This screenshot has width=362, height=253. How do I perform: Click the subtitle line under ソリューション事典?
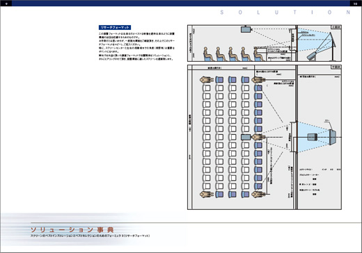90,236
